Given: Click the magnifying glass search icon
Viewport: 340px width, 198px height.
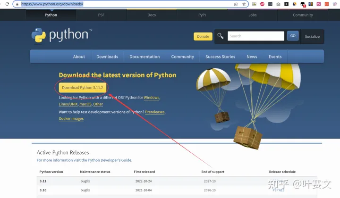Looking at the screenshot, I should point(221,36).
